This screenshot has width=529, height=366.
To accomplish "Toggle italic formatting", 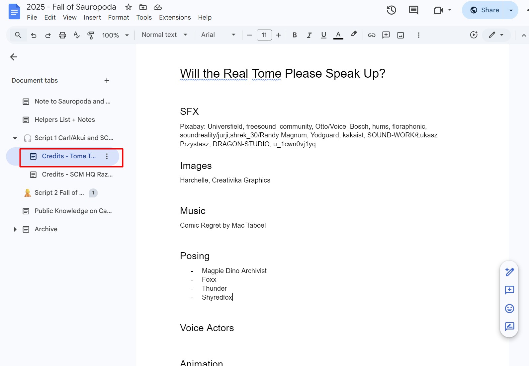I will tap(309, 35).
